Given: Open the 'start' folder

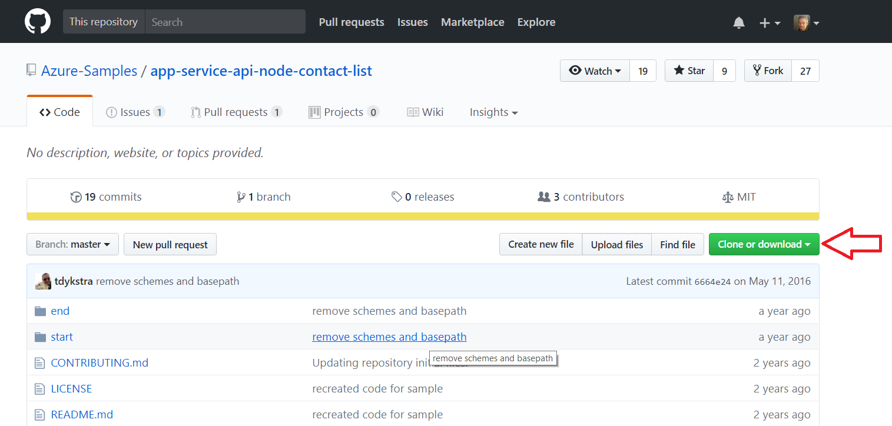Looking at the screenshot, I should point(62,337).
